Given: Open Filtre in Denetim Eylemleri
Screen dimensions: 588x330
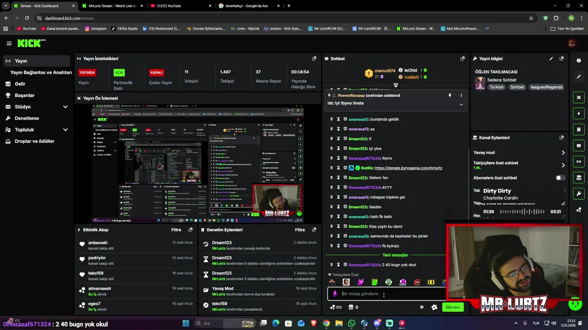Looking at the screenshot, I should [x=300, y=230].
